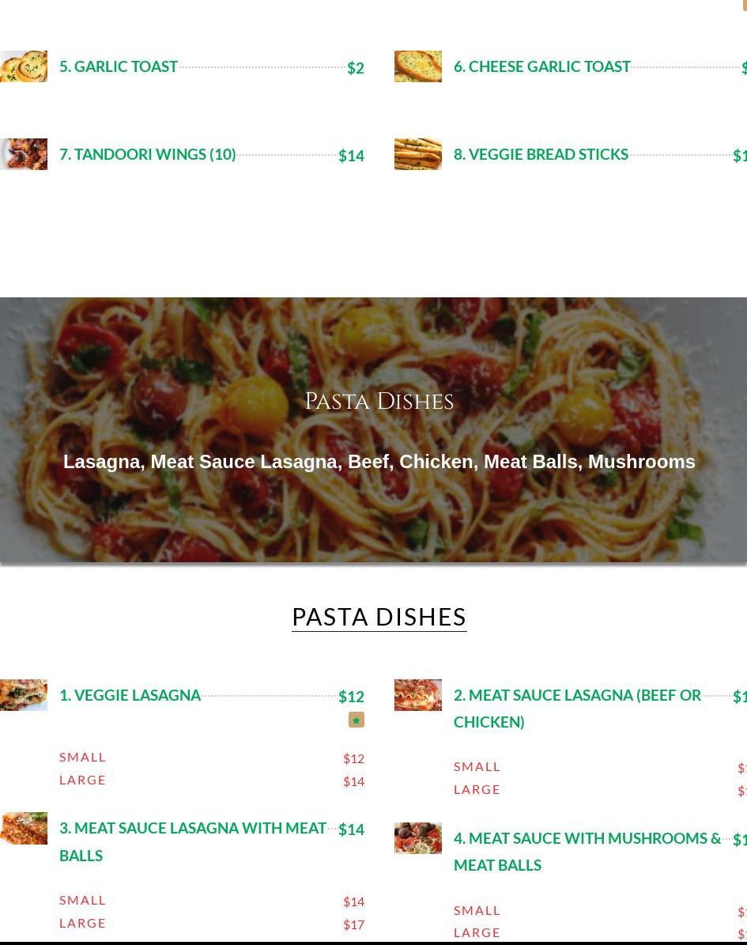Open the Cheese Garlic Toast thumbnail
This screenshot has width=747, height=945.
(418, 66)
